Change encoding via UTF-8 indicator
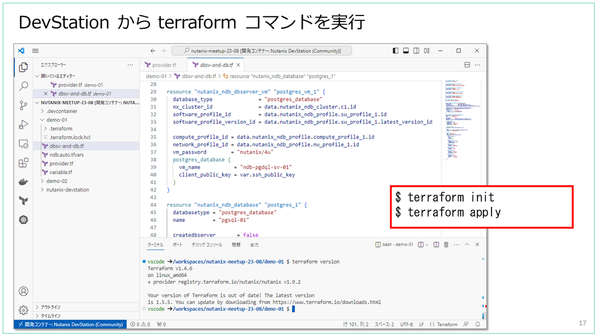This screenshot has height=336, width=597. pyautogui.click(x=405, y=324)
